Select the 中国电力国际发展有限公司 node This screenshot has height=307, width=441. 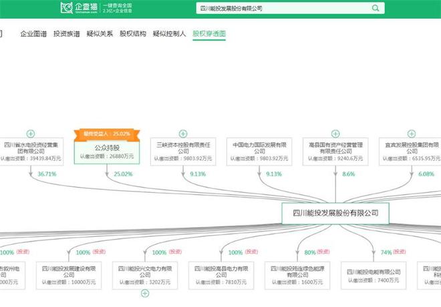(259, 151)
